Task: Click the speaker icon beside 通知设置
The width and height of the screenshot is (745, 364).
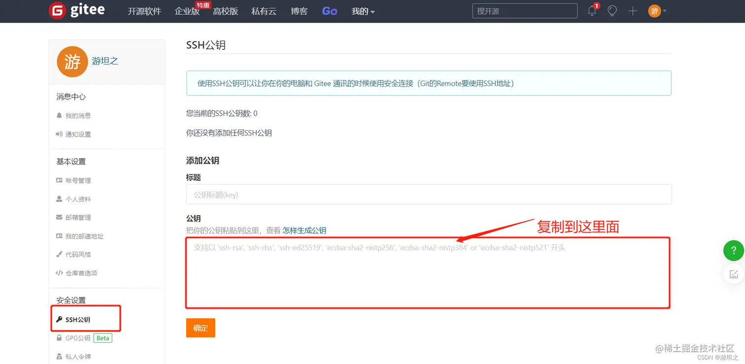Action: pyautogui.click(x=59, y=134)
